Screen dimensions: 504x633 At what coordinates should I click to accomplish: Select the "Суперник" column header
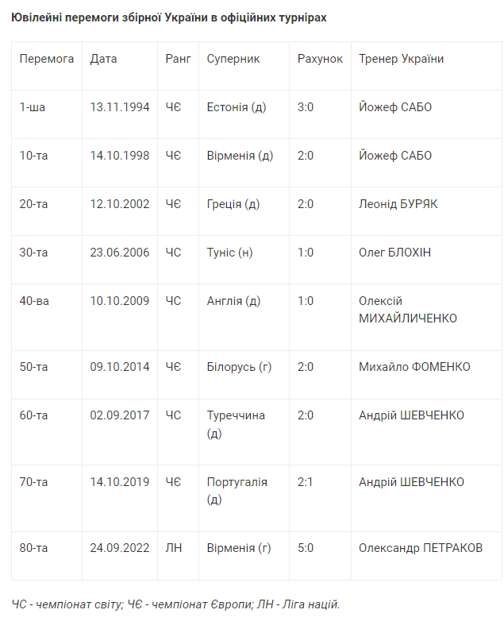pos(233,59)
